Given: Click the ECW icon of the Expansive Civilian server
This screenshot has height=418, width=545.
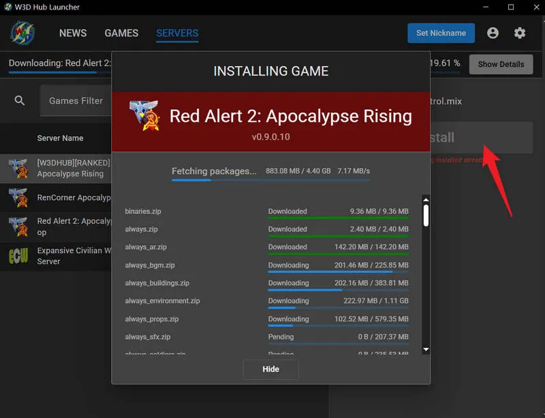Looking at the screenshot, I should (x=18, y=256).
